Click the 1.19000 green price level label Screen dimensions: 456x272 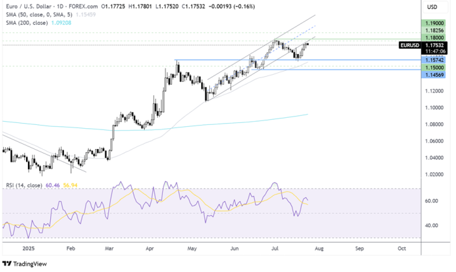433,22
